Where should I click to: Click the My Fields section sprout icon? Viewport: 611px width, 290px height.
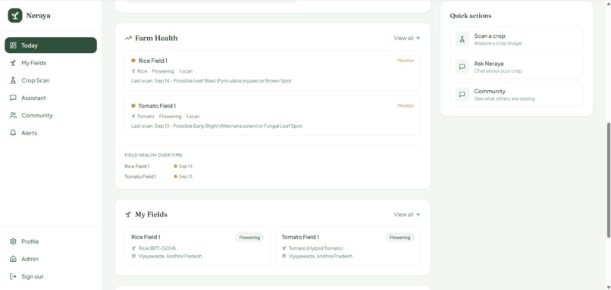128,214
